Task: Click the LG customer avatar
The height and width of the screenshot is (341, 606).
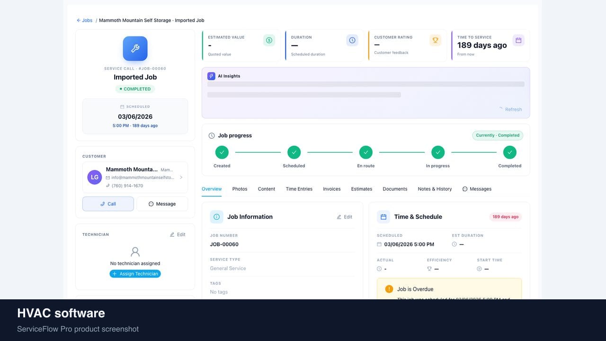Action: coord(95,178)
